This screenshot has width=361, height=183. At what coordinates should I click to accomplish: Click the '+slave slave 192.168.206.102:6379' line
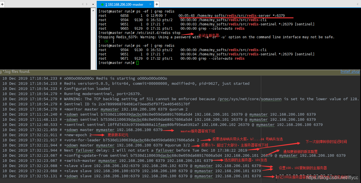click(x=132, y=166)
